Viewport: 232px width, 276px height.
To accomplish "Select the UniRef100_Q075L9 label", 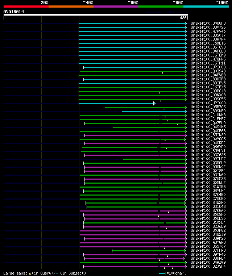I will click(208, 123).
